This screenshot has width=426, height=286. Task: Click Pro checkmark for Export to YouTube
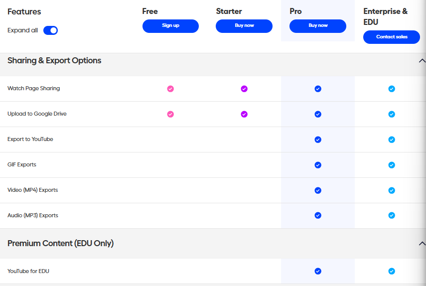(x=318, y=140)
